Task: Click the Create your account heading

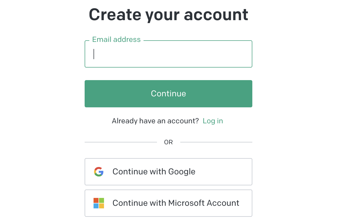Action: click(x=168, y=14)
